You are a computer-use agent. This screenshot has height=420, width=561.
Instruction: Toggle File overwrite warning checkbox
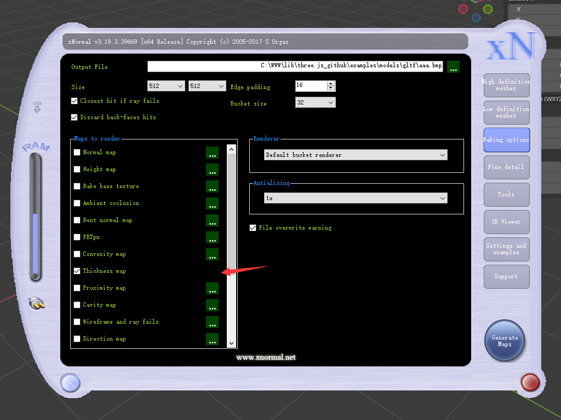pos(253,228)
